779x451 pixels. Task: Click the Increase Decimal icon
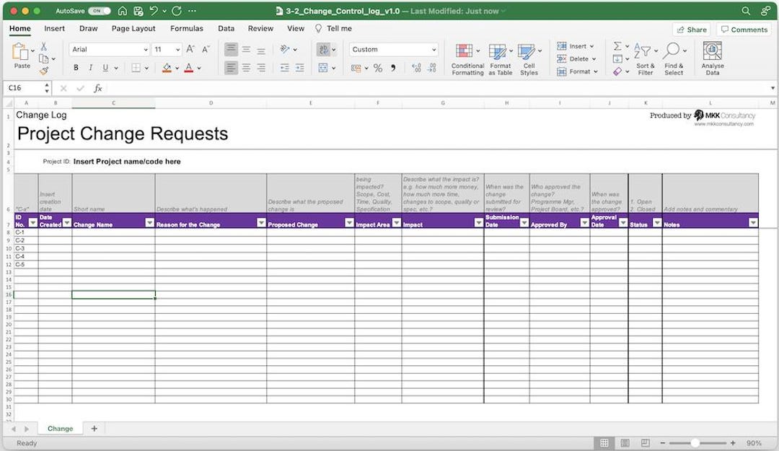(416, 68)
